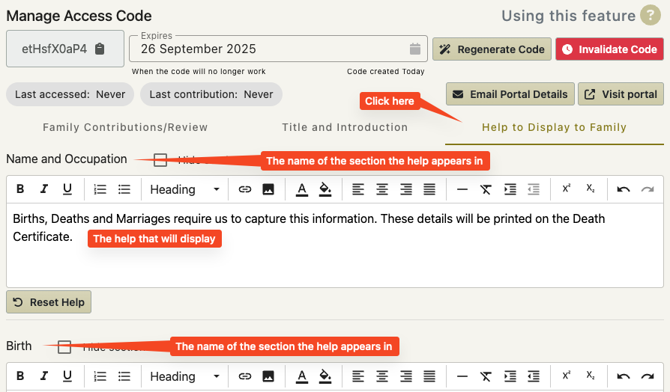670x392 pixels.
Task: Click the Reset Help button
Action: coord(49,302)
